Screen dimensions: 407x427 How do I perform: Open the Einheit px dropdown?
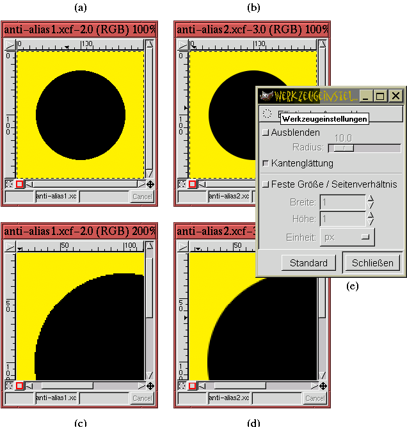(x=347, y=237)
